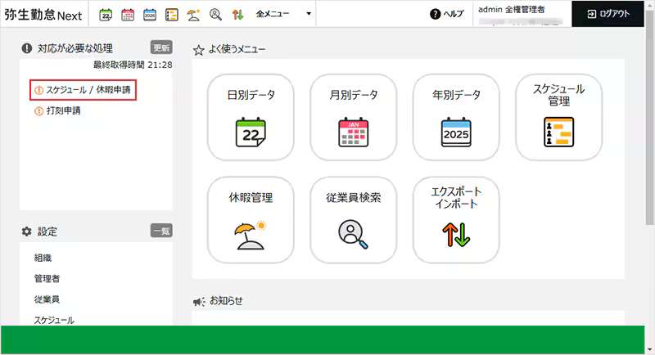Click the daily data icon in top toolbar
Screen dimensions: 655x355
pos(106,14)
